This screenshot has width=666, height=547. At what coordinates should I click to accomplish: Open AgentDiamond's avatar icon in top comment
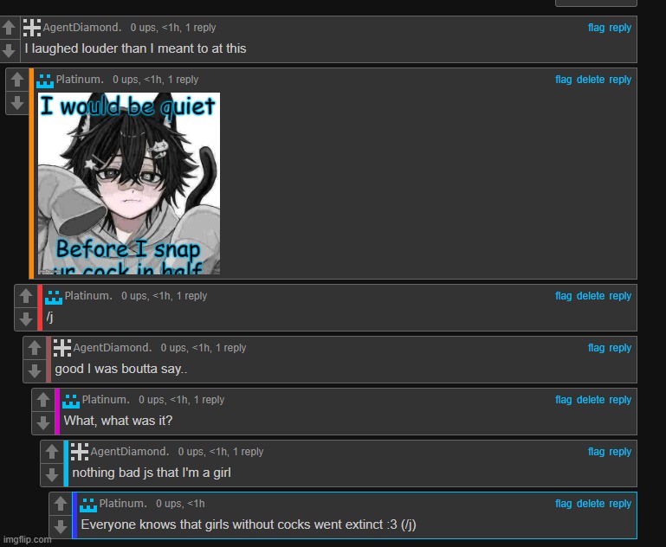32,28
